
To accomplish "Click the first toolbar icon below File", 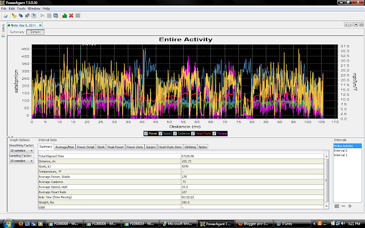I will pos(5,15).
